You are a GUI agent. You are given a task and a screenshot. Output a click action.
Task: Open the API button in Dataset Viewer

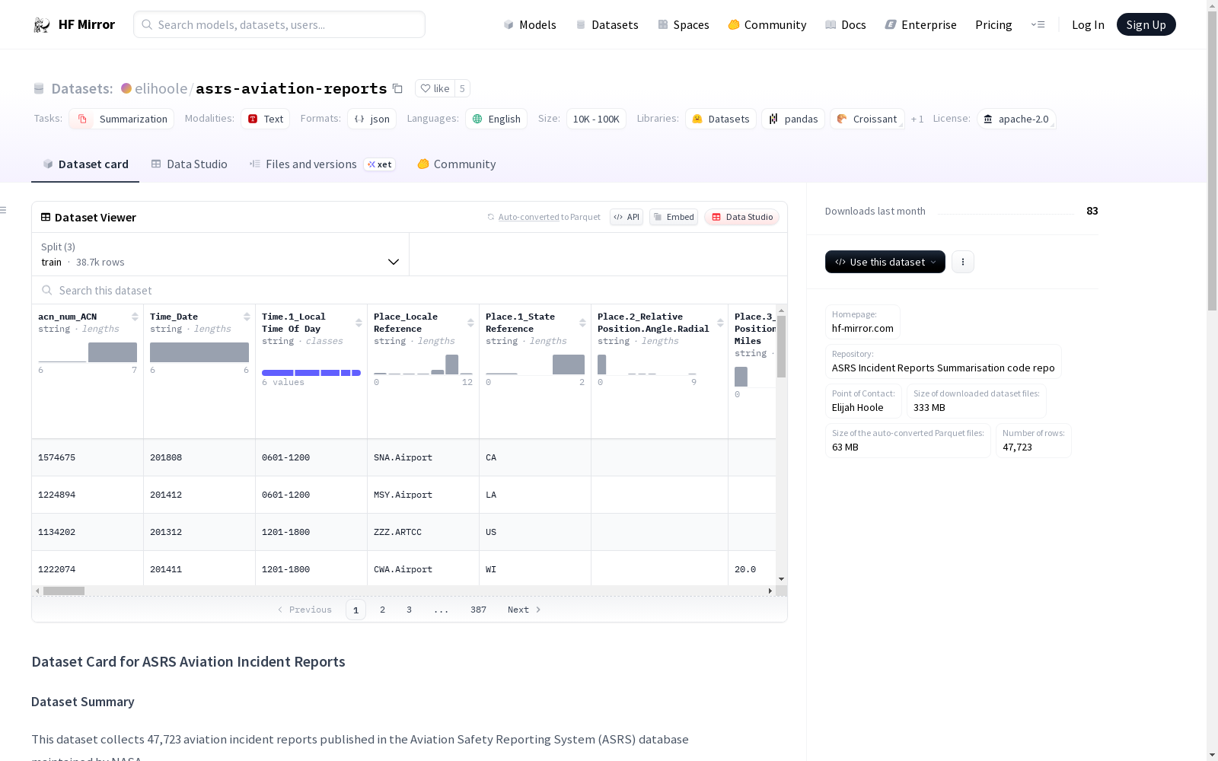[627, 217]
